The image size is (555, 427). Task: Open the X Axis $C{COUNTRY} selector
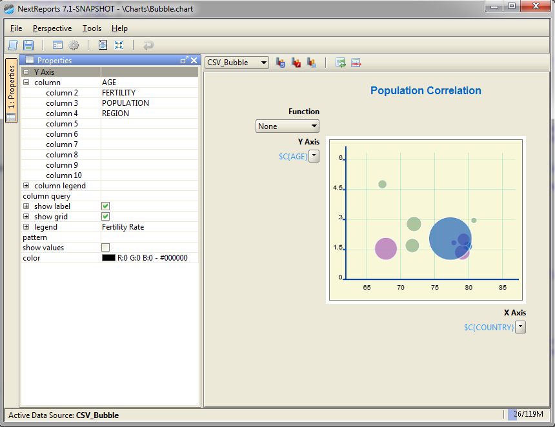(520, 327)
